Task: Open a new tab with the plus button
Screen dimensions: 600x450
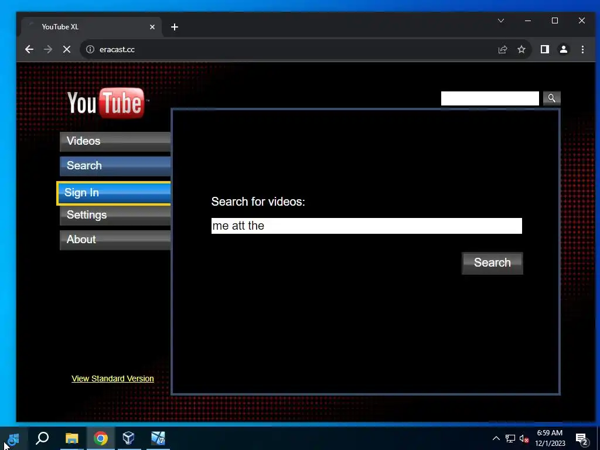Action: click(x=175, y=27)
